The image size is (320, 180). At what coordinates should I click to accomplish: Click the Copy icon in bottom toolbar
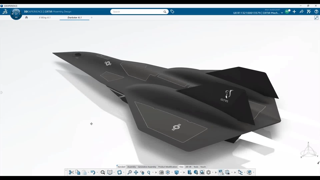click(78, 172)
